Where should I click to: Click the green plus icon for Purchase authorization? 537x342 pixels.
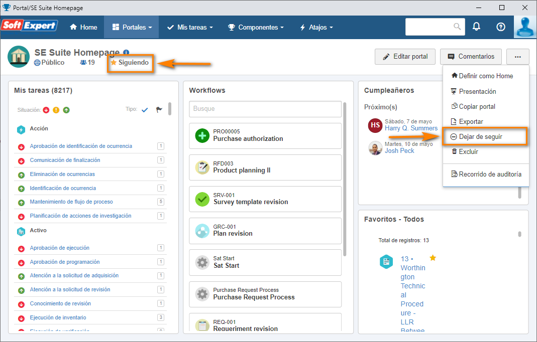click(x=202, y=135)
